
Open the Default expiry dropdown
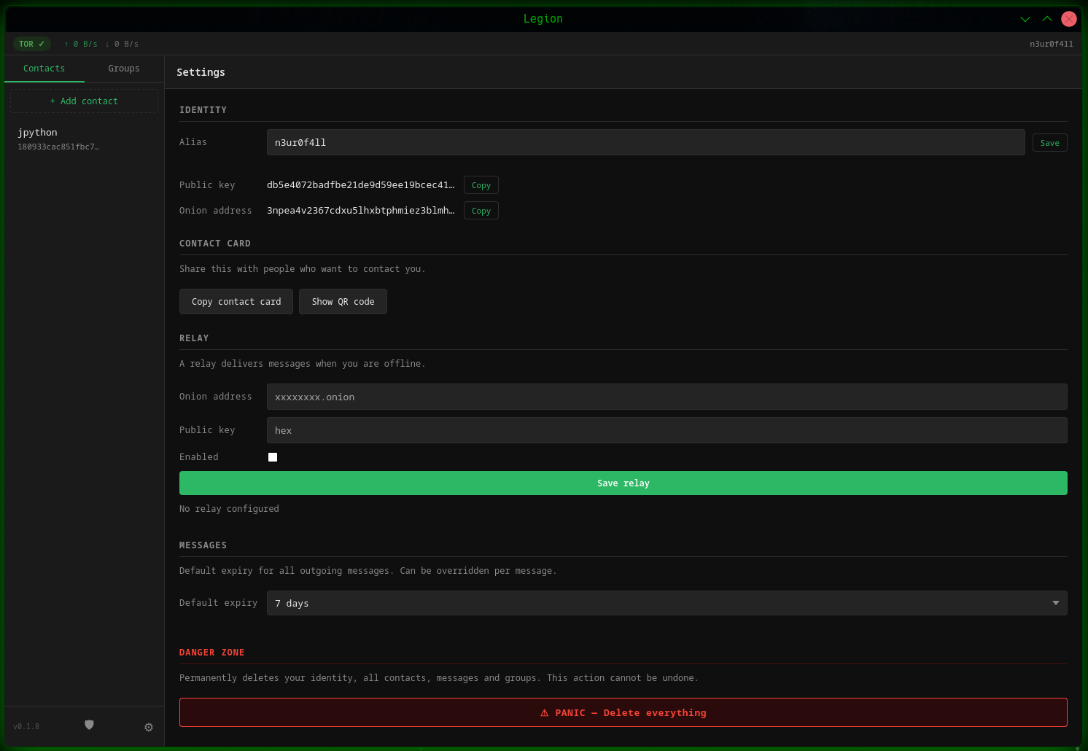pyautogui.click(x=667, y=603)
